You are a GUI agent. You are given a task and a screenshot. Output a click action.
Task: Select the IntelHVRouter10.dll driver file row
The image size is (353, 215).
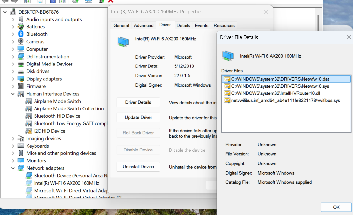pos(286,93)
